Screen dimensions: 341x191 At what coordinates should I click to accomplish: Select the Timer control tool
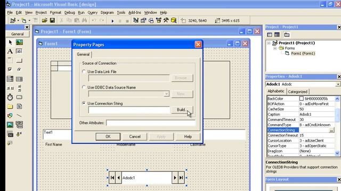click(x=10, y=97)
